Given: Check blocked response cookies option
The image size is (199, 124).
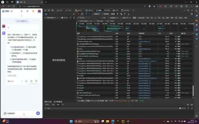Looking at the screenshot, I should [x=78, y=21].
